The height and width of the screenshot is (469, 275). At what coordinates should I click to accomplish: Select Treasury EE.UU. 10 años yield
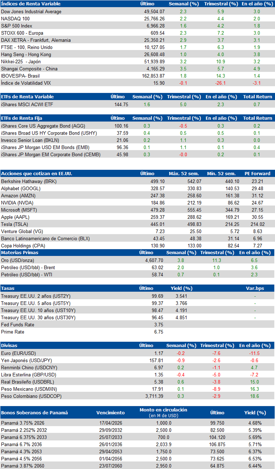point(181,310)
